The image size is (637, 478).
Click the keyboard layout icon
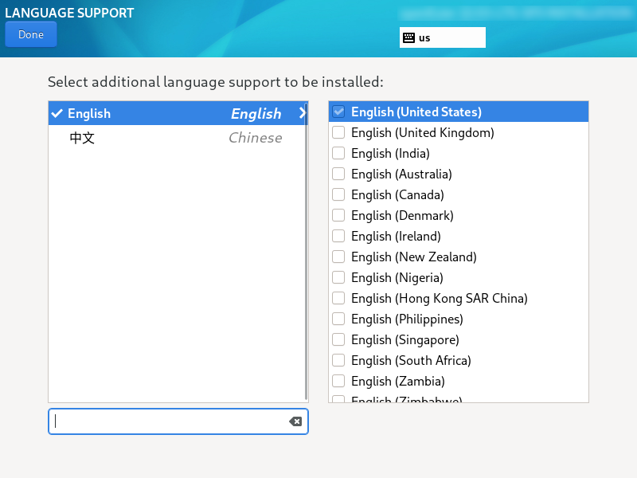click(x=408, y=37)
